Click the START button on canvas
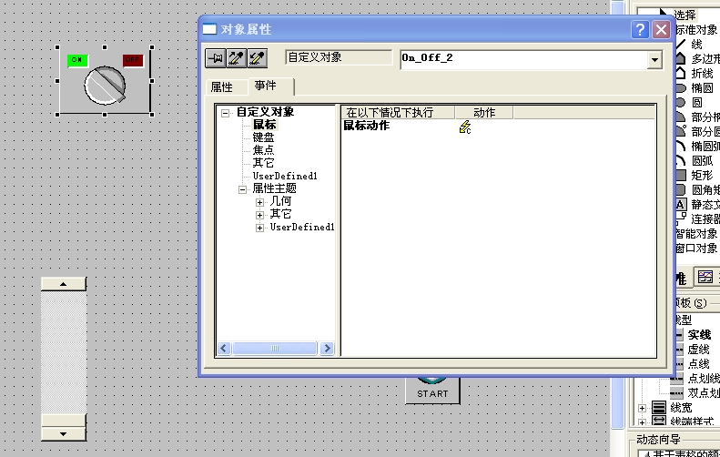Viewport: 720px width, 457px height. (x=432, y=391)
